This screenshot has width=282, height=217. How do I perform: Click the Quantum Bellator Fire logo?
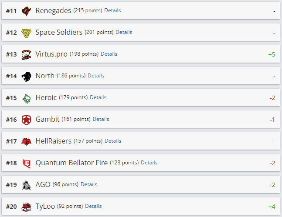27,163
